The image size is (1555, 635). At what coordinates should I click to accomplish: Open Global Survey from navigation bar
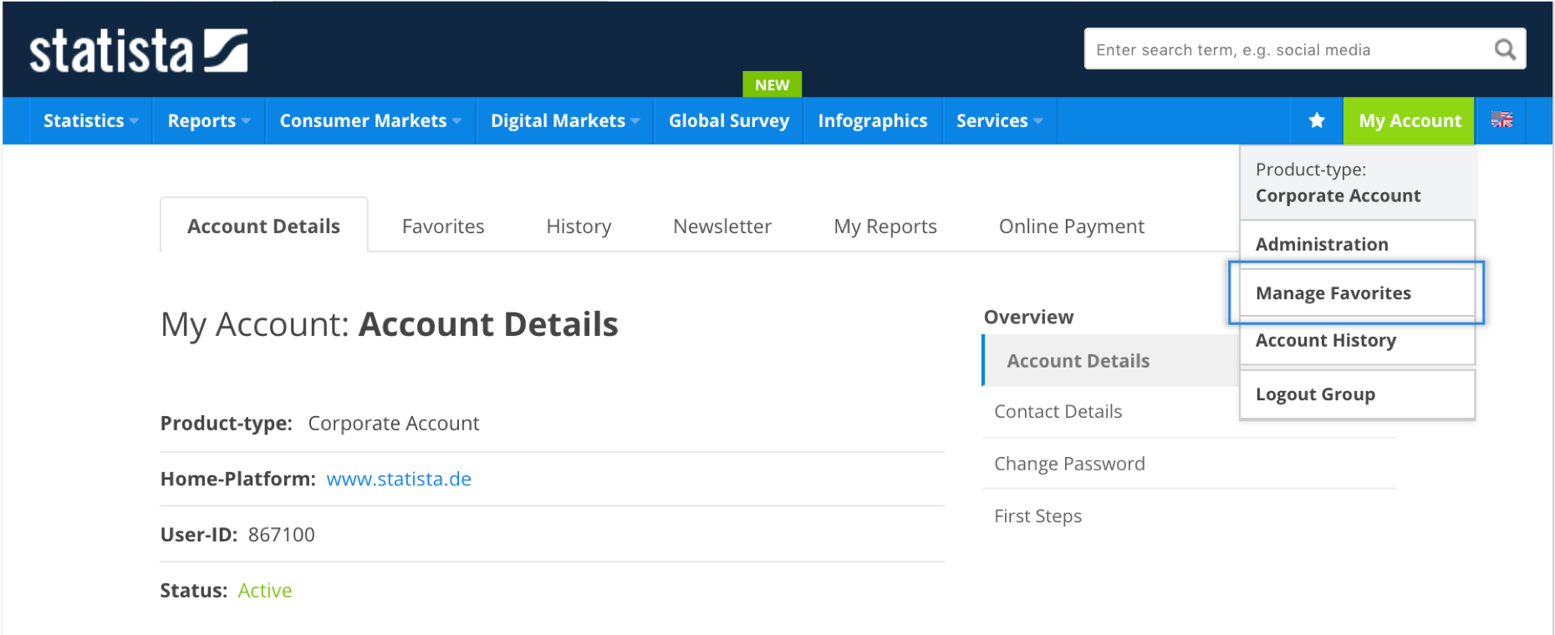pyautogui.click(x=728, y=121)
